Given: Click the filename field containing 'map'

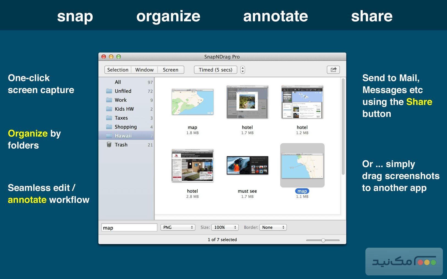Looking at the screenshot, I should pos(129,227).
